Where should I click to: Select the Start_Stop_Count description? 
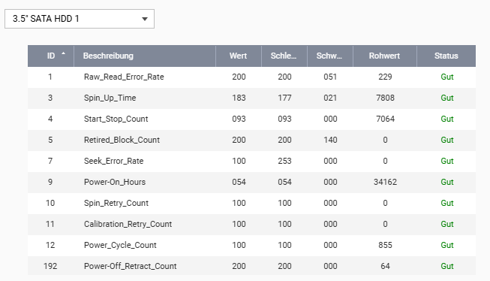pos(116,119)
